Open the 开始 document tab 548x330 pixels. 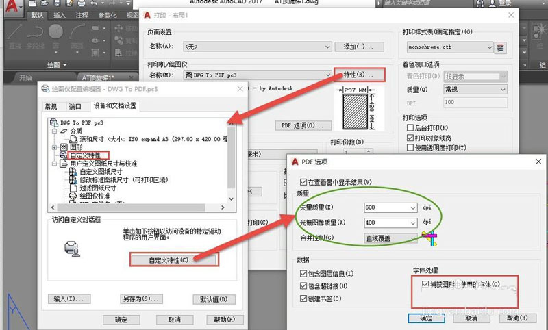25,77
